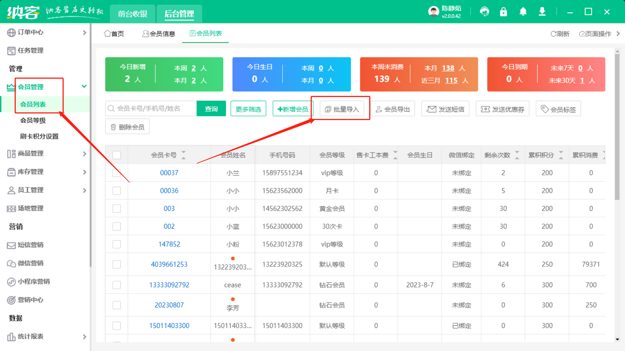625x351 pixels.
Task: Select the checkbox for member 13333092792
Action: pos(117,285)
